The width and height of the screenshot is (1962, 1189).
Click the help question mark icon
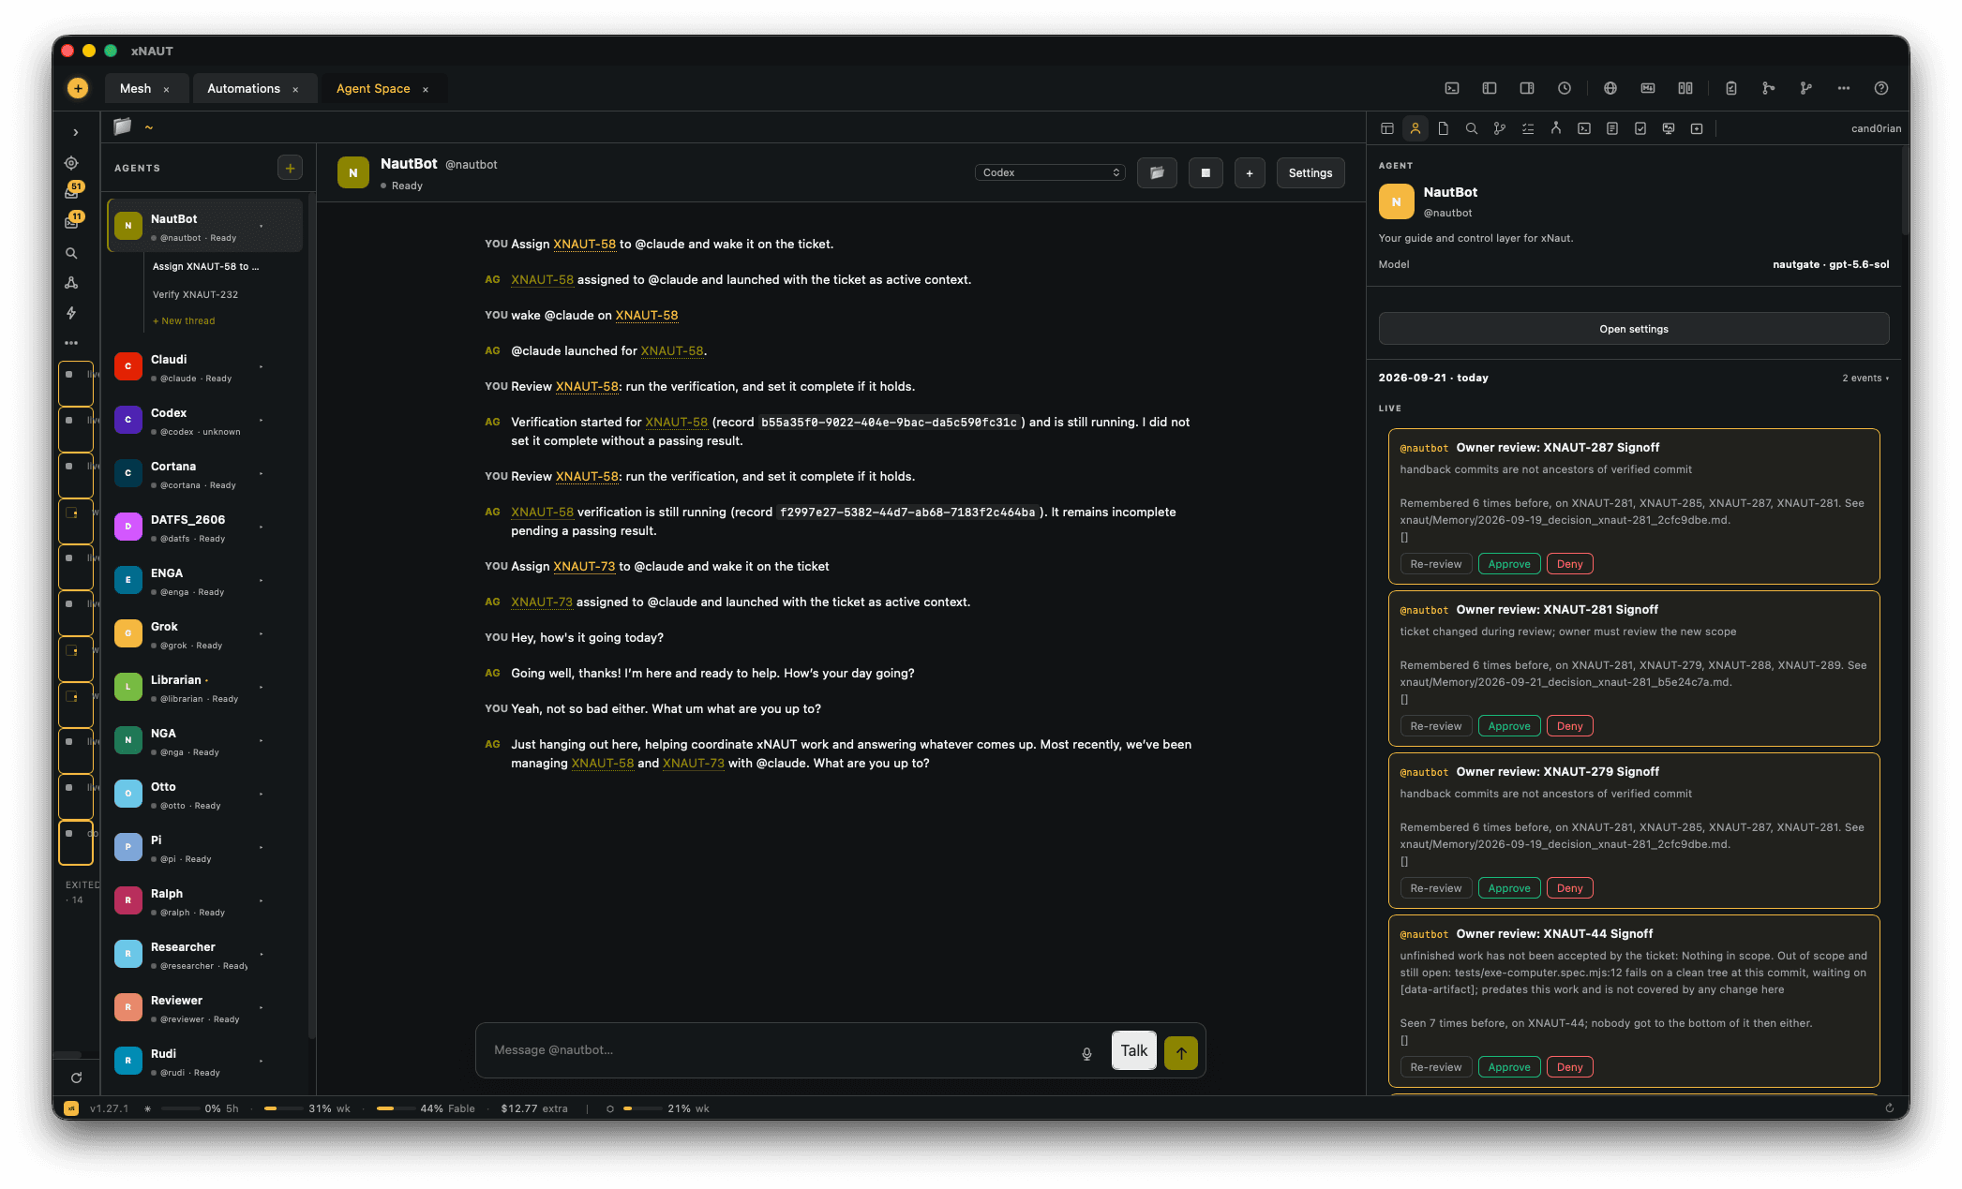click(1881, 88)
